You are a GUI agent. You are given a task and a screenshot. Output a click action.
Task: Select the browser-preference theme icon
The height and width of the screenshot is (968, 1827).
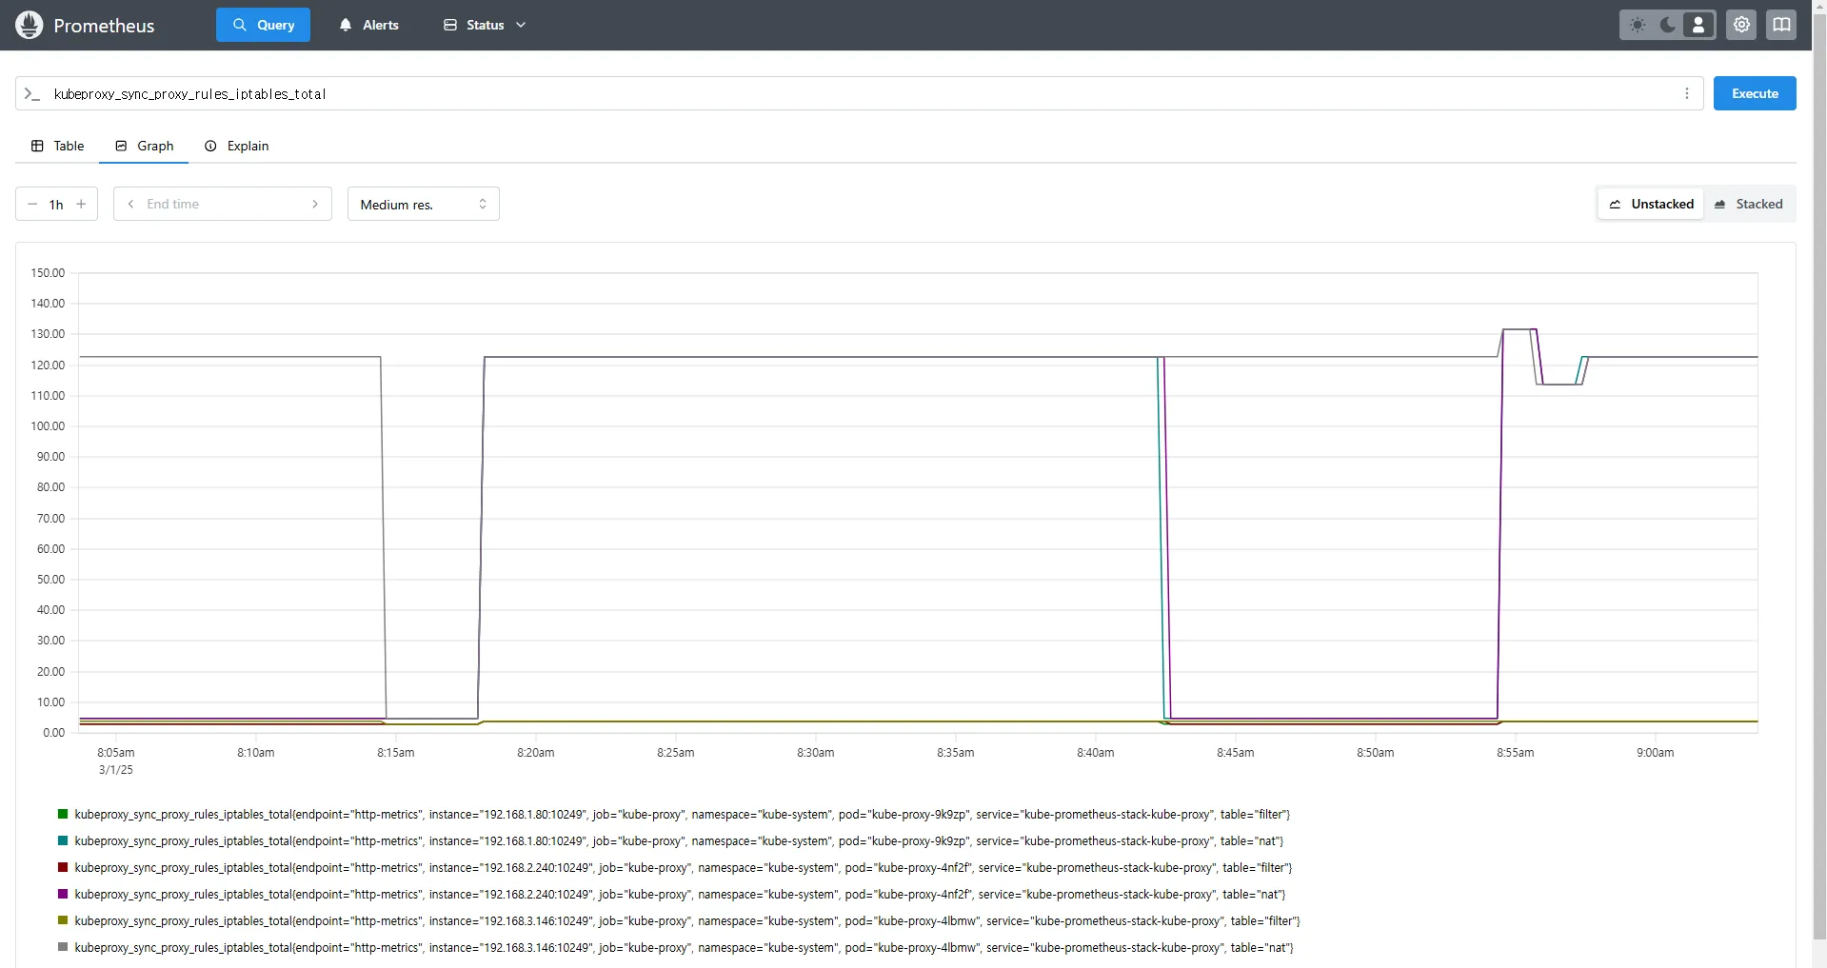[1698, 25]
